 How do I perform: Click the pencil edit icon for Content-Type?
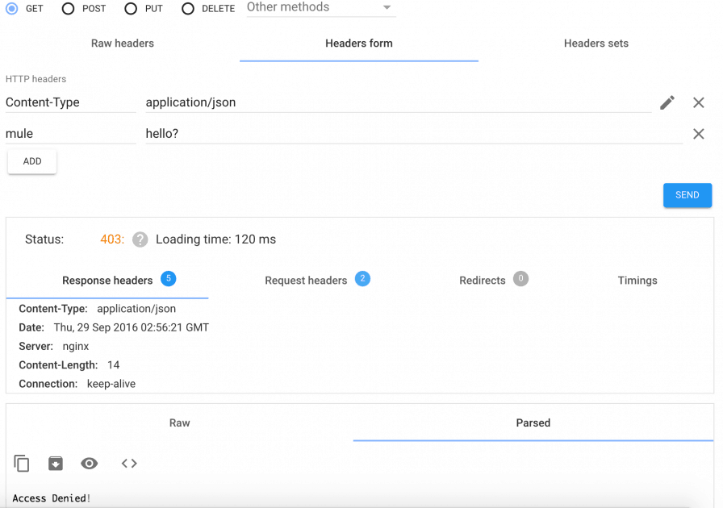click(x=667, y=102)
